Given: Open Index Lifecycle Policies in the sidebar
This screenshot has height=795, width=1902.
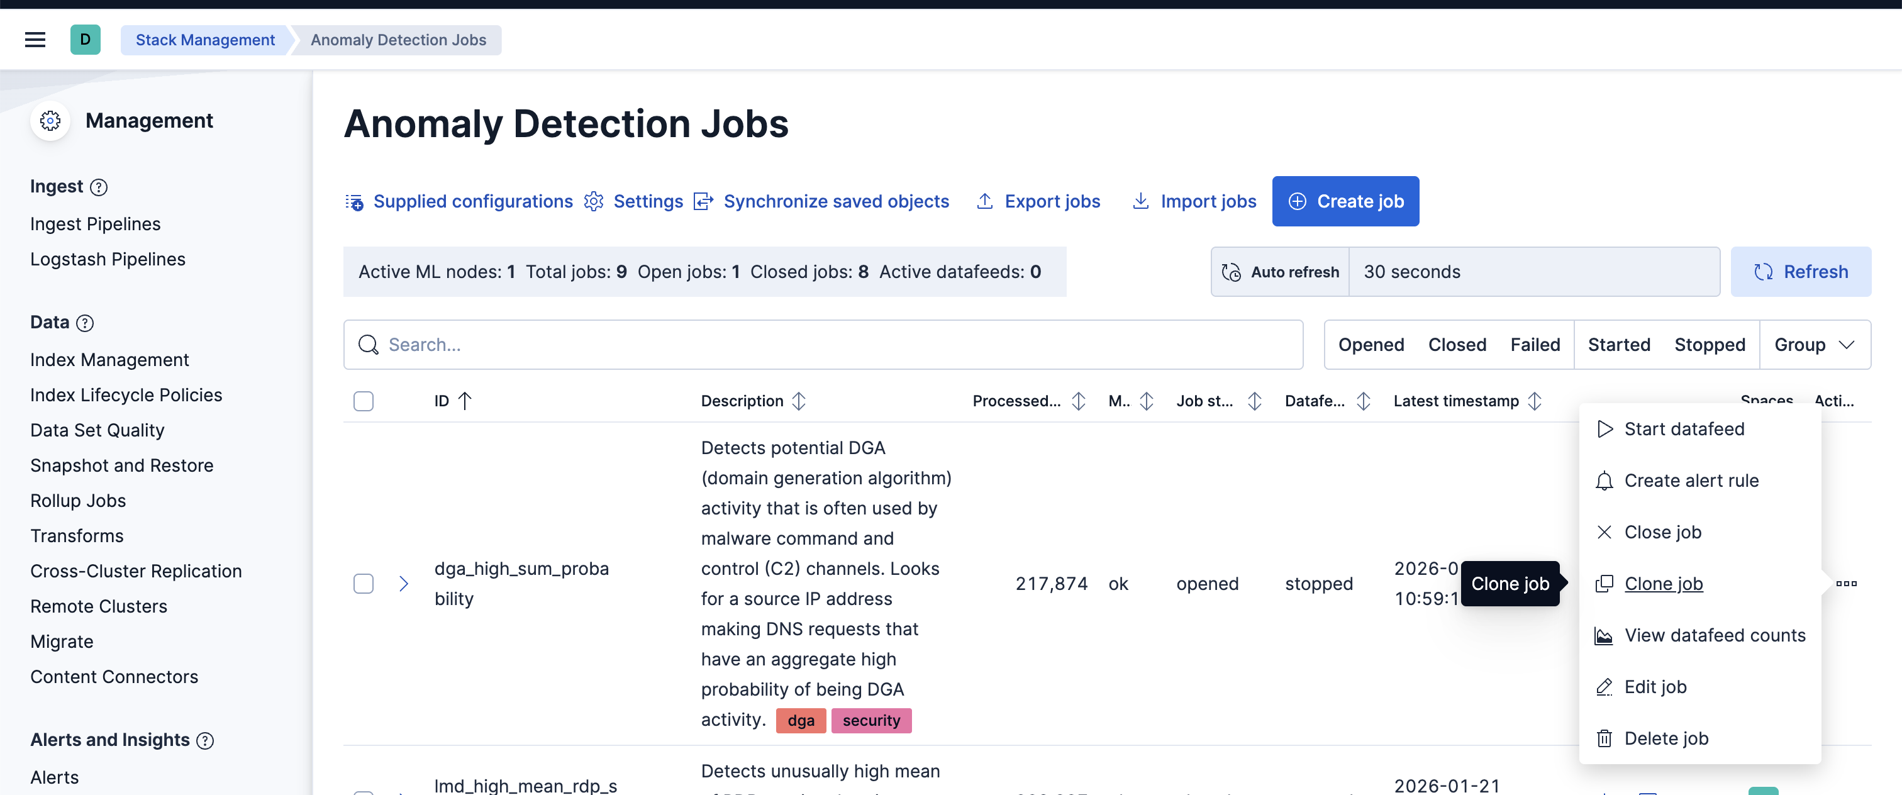Looking at the screenshot, I should tap(126, 394).
